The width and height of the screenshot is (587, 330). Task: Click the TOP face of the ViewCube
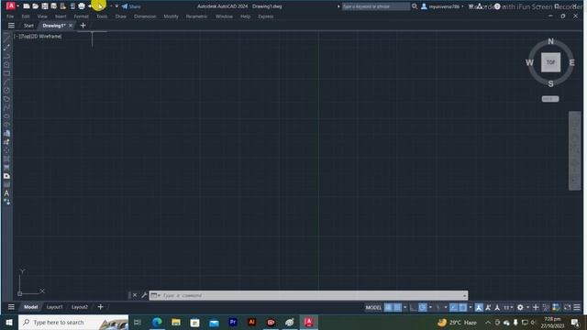pos(550,62)
